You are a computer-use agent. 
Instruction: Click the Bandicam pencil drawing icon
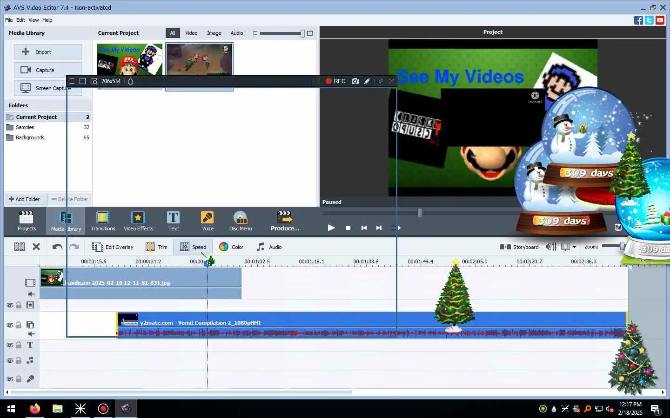(367, 81)
